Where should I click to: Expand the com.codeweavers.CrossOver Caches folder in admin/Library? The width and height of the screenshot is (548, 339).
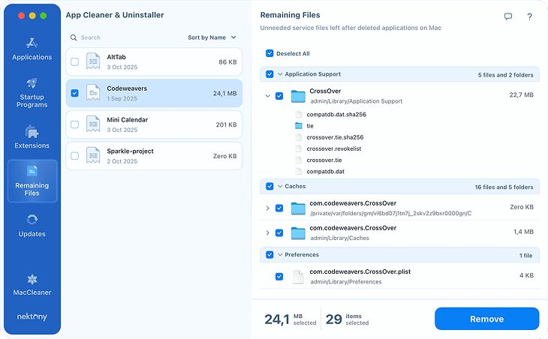tap(267, 232)
